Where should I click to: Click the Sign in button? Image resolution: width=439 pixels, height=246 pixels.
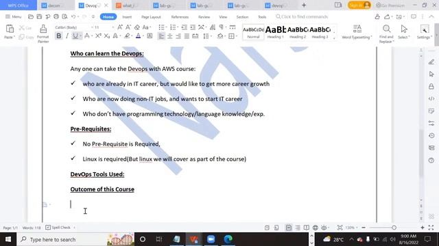pos(359,5)
